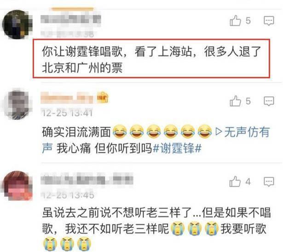Open the second commenter's orange username
Image resolution: width=283 pixels, height=252 pixels.
(x=68, y=98)
